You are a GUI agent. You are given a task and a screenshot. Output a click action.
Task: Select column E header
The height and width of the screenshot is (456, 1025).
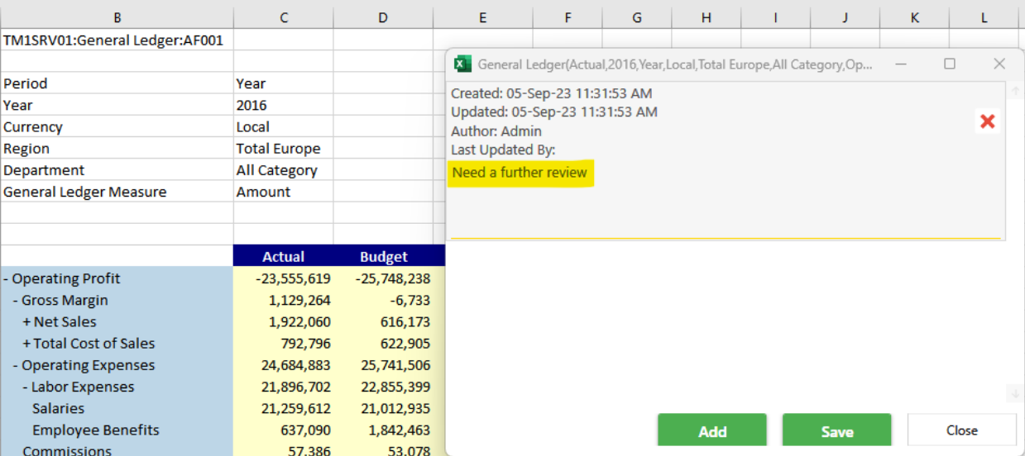pos(482,17)
